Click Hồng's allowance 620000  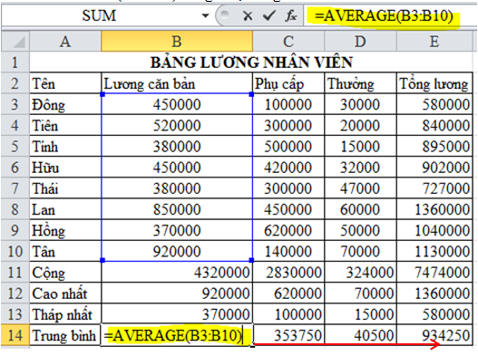pyautogui.click(x=288, y=230)
